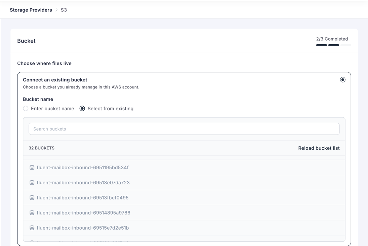Image resolution: width=368 pixels, height=246 pixels.
Task: Choose the 'Select from existing' option
Action: (81, 108)
